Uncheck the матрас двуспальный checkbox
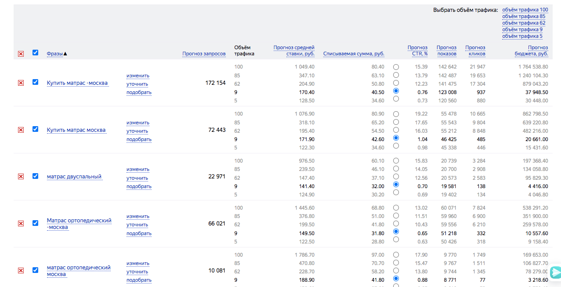Viewport: 561px width, 287px height. (35, 176)
